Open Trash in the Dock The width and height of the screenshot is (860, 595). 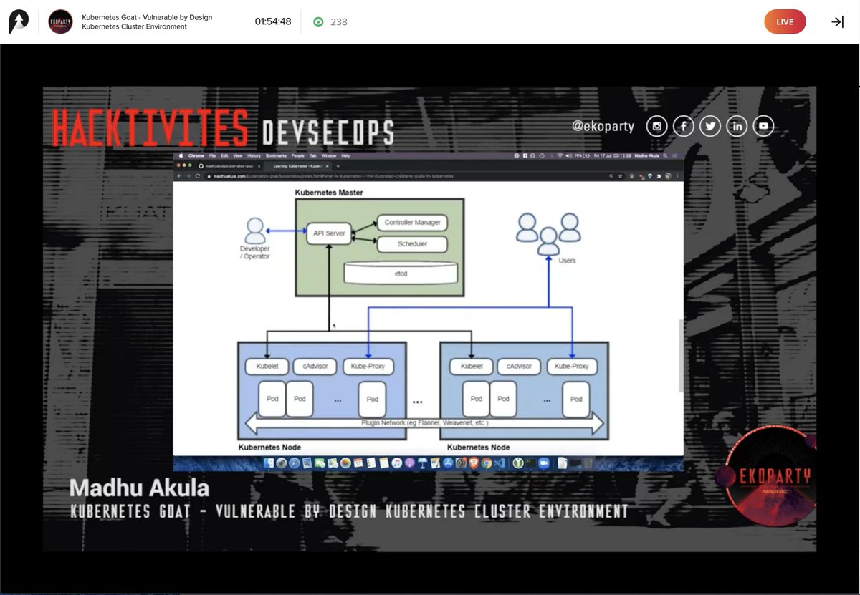click(x=588, y=463)
